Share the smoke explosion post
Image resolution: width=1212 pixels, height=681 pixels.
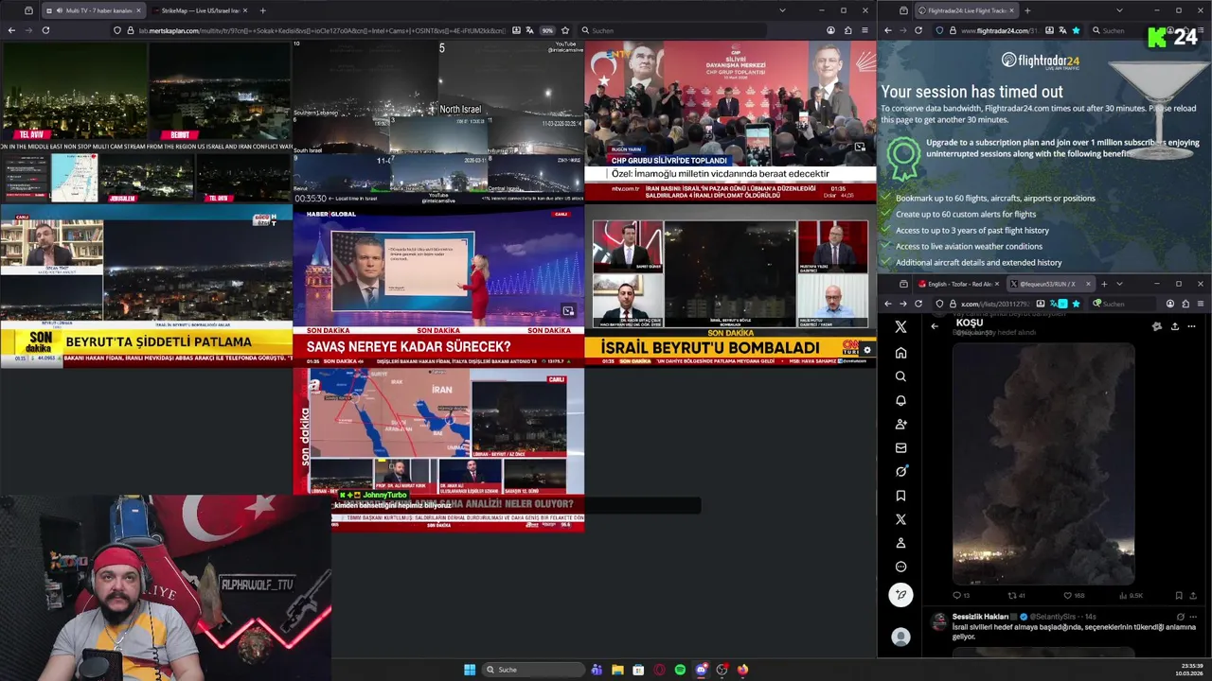(x=1193, y=596)
